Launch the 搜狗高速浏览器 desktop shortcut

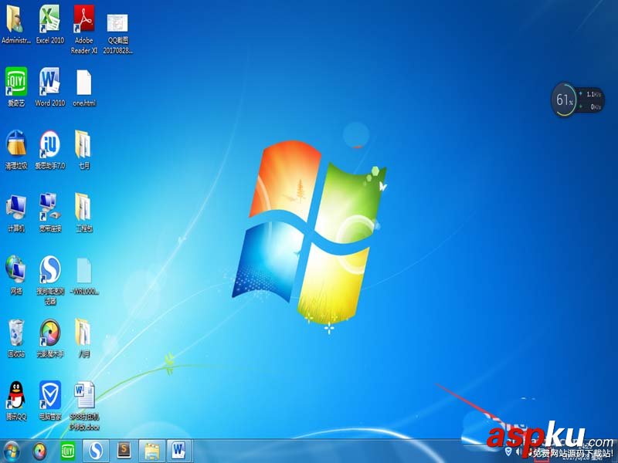click(50, 280)
